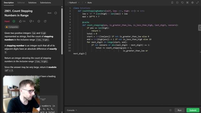Click the curly braces format icon
Image resolution: width=201 pixels, height=113 pixels.
coord(177,3)
